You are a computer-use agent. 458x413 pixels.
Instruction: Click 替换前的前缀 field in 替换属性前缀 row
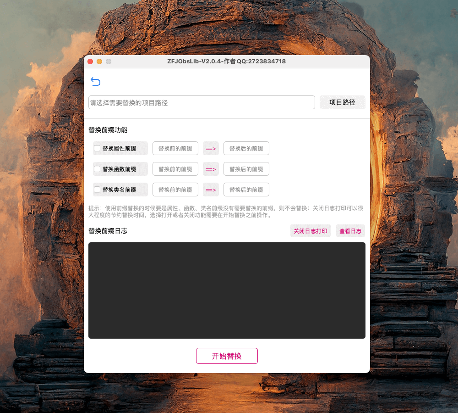coord(175,148)
